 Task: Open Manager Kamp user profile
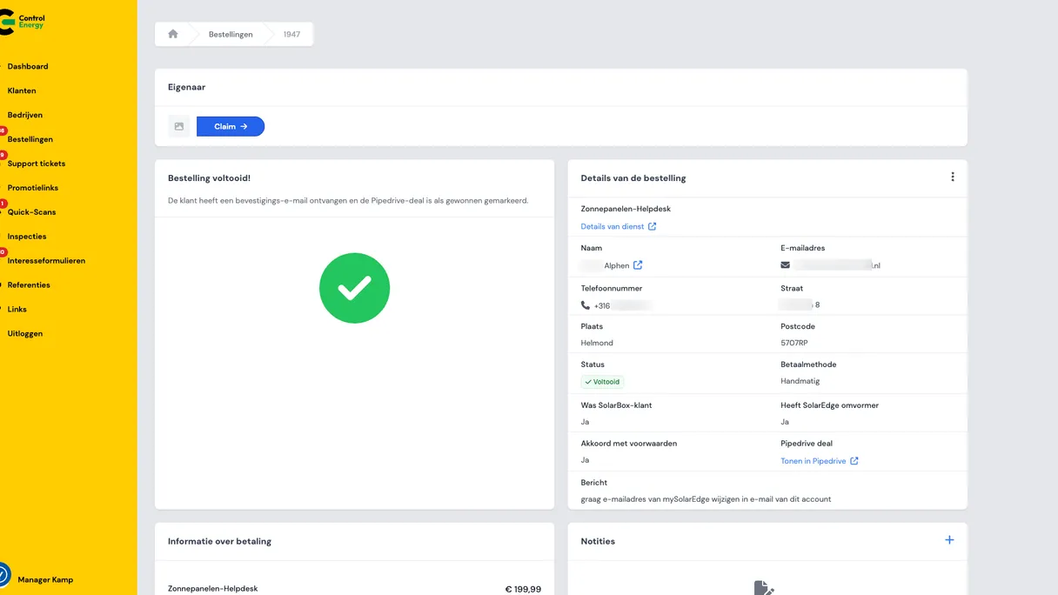coord(45,579)
